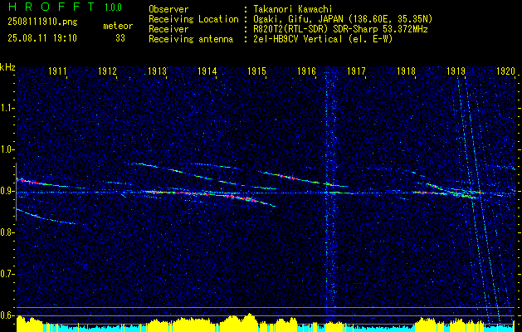Click the Observer field label
522x332 pixels.
coord(168,9)
